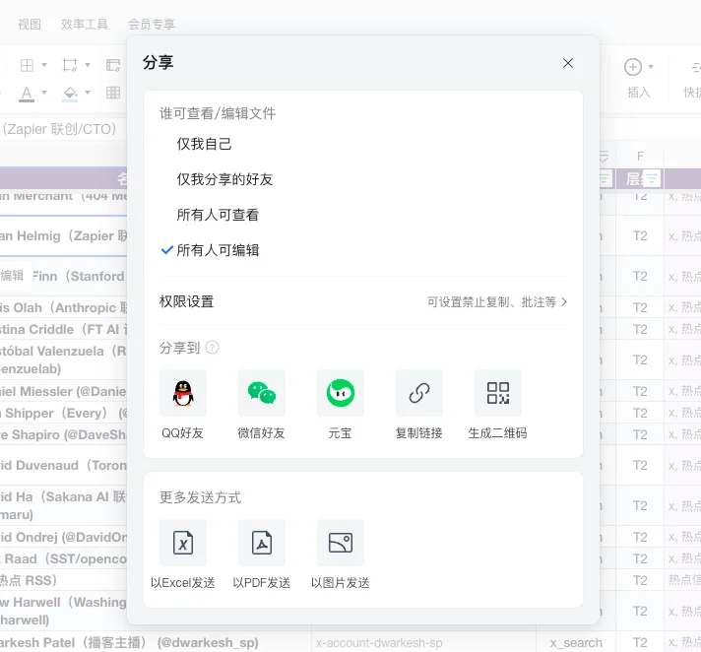
Task: Click the 复制链接 link icon
Action: click(x=418, y=393)
